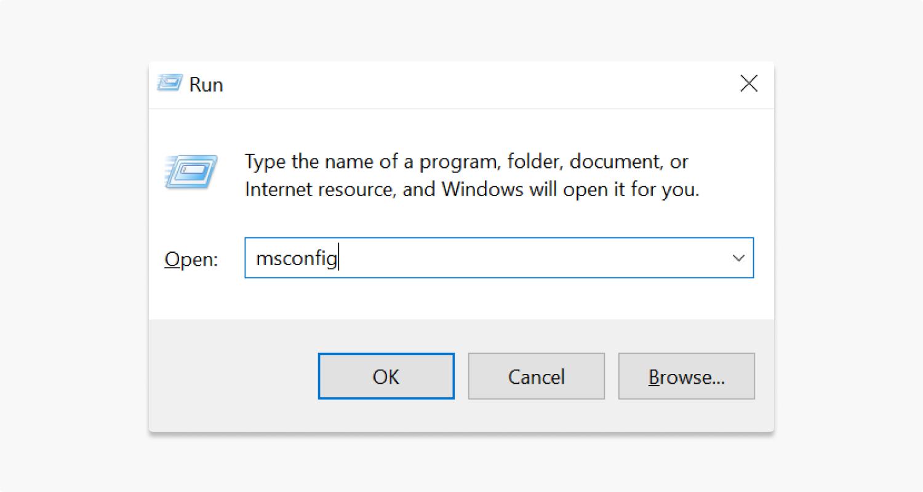
Task: Click the 'Open:' label
Action: [x=191, y=259]
